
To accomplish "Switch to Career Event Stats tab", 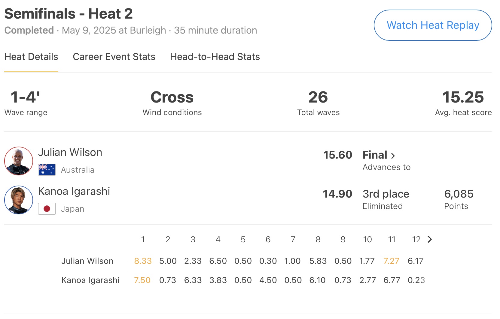I will (x=114, y=57).
